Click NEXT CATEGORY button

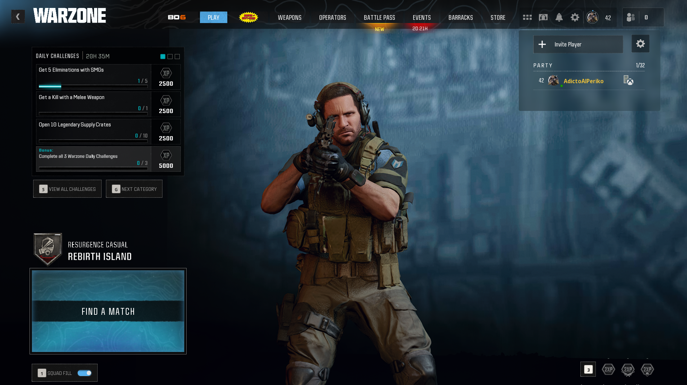[134, 189]
